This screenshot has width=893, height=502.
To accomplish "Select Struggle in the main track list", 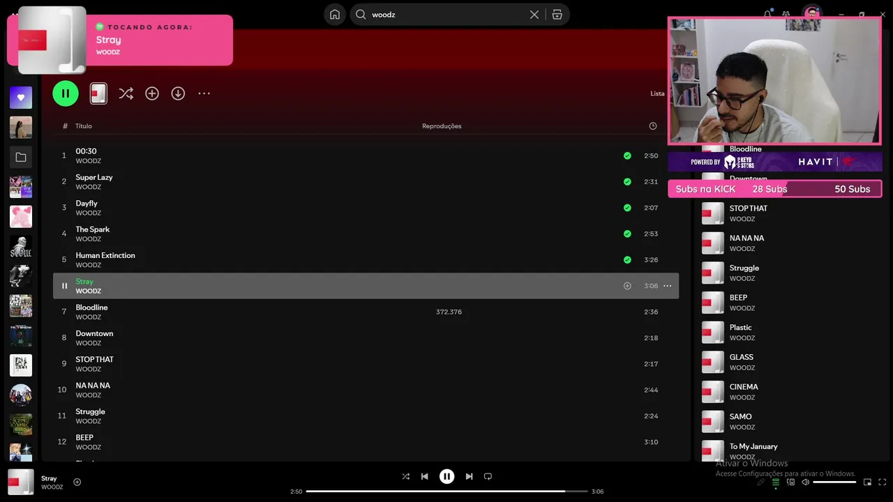I will (366, 416).
